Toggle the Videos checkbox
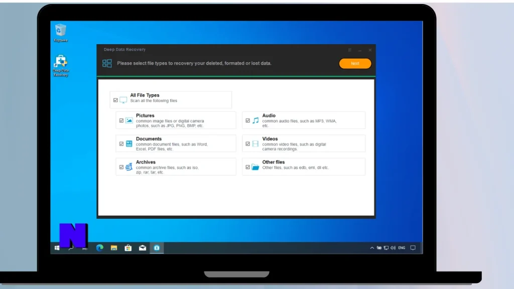Screen dimensions: 514x289 pos(247,144)
